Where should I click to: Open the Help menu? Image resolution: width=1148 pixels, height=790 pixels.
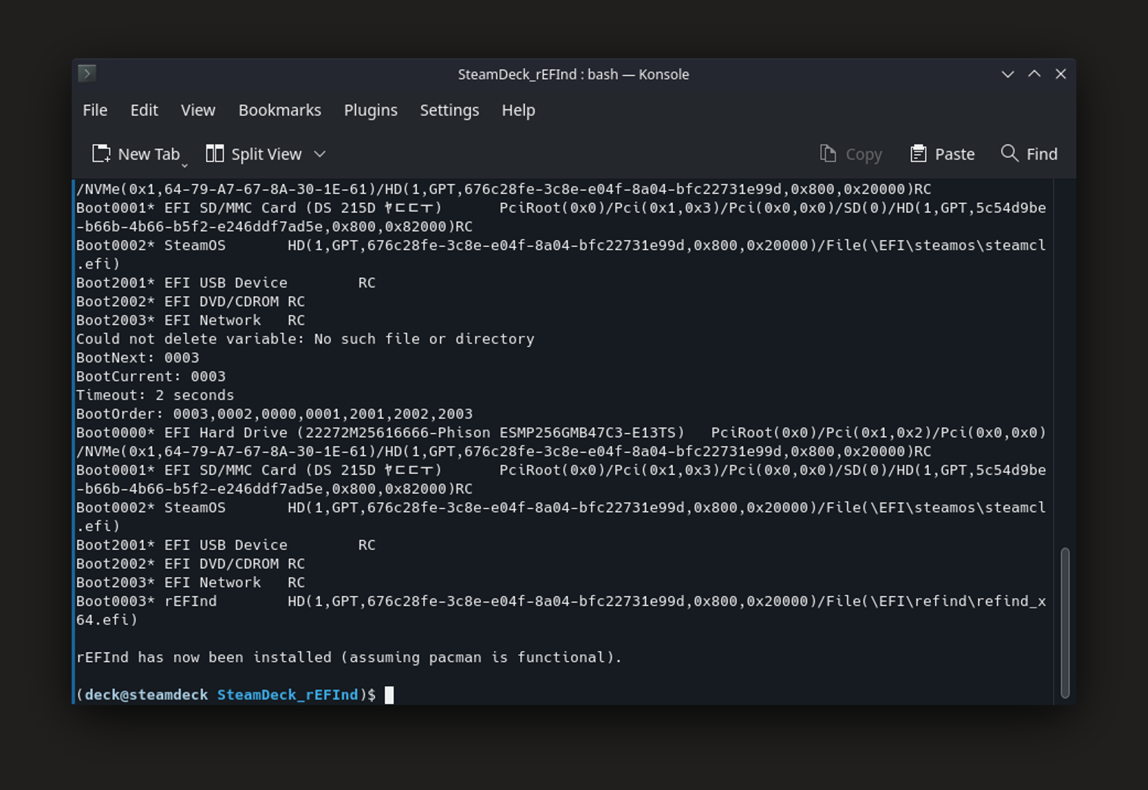click(518, 110)
